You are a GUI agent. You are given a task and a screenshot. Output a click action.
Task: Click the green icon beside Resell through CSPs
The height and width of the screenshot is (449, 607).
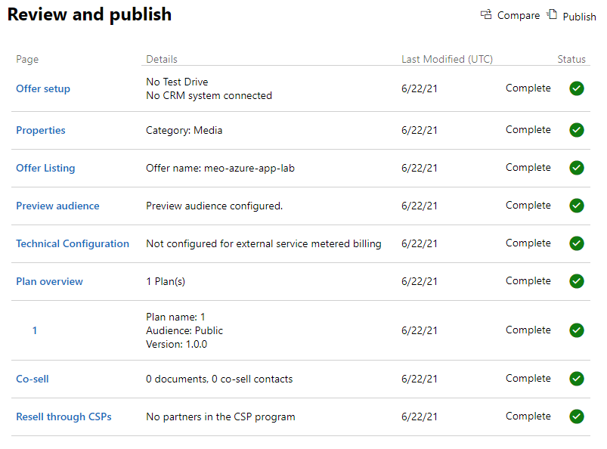[x=577, y=416]
